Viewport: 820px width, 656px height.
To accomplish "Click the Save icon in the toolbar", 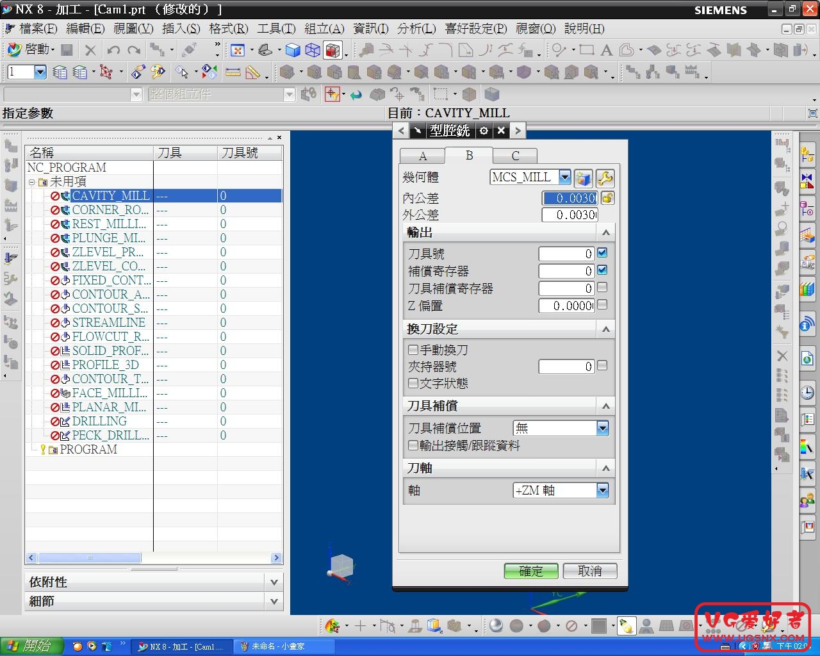I will [x=67, y=50].
